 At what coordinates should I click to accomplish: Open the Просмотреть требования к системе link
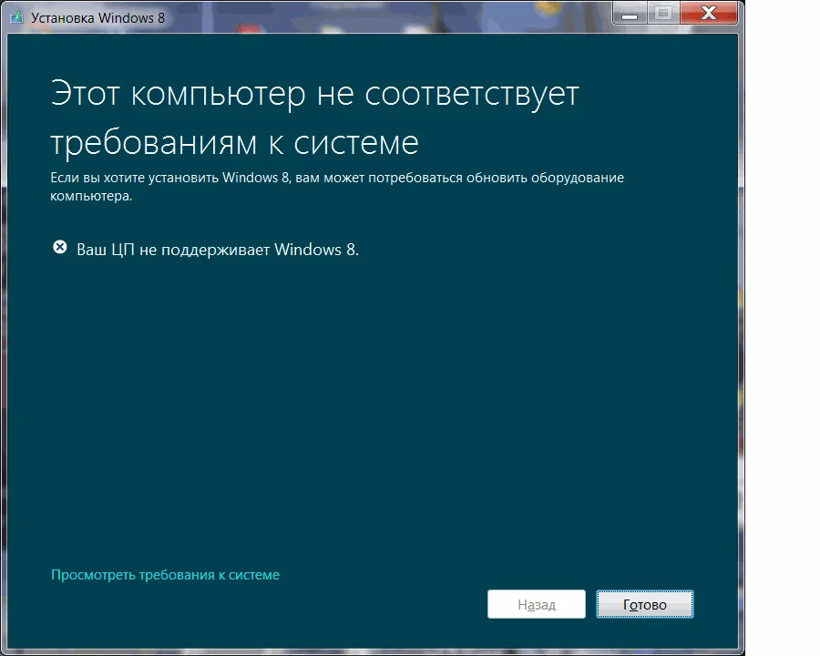(165, 575)
